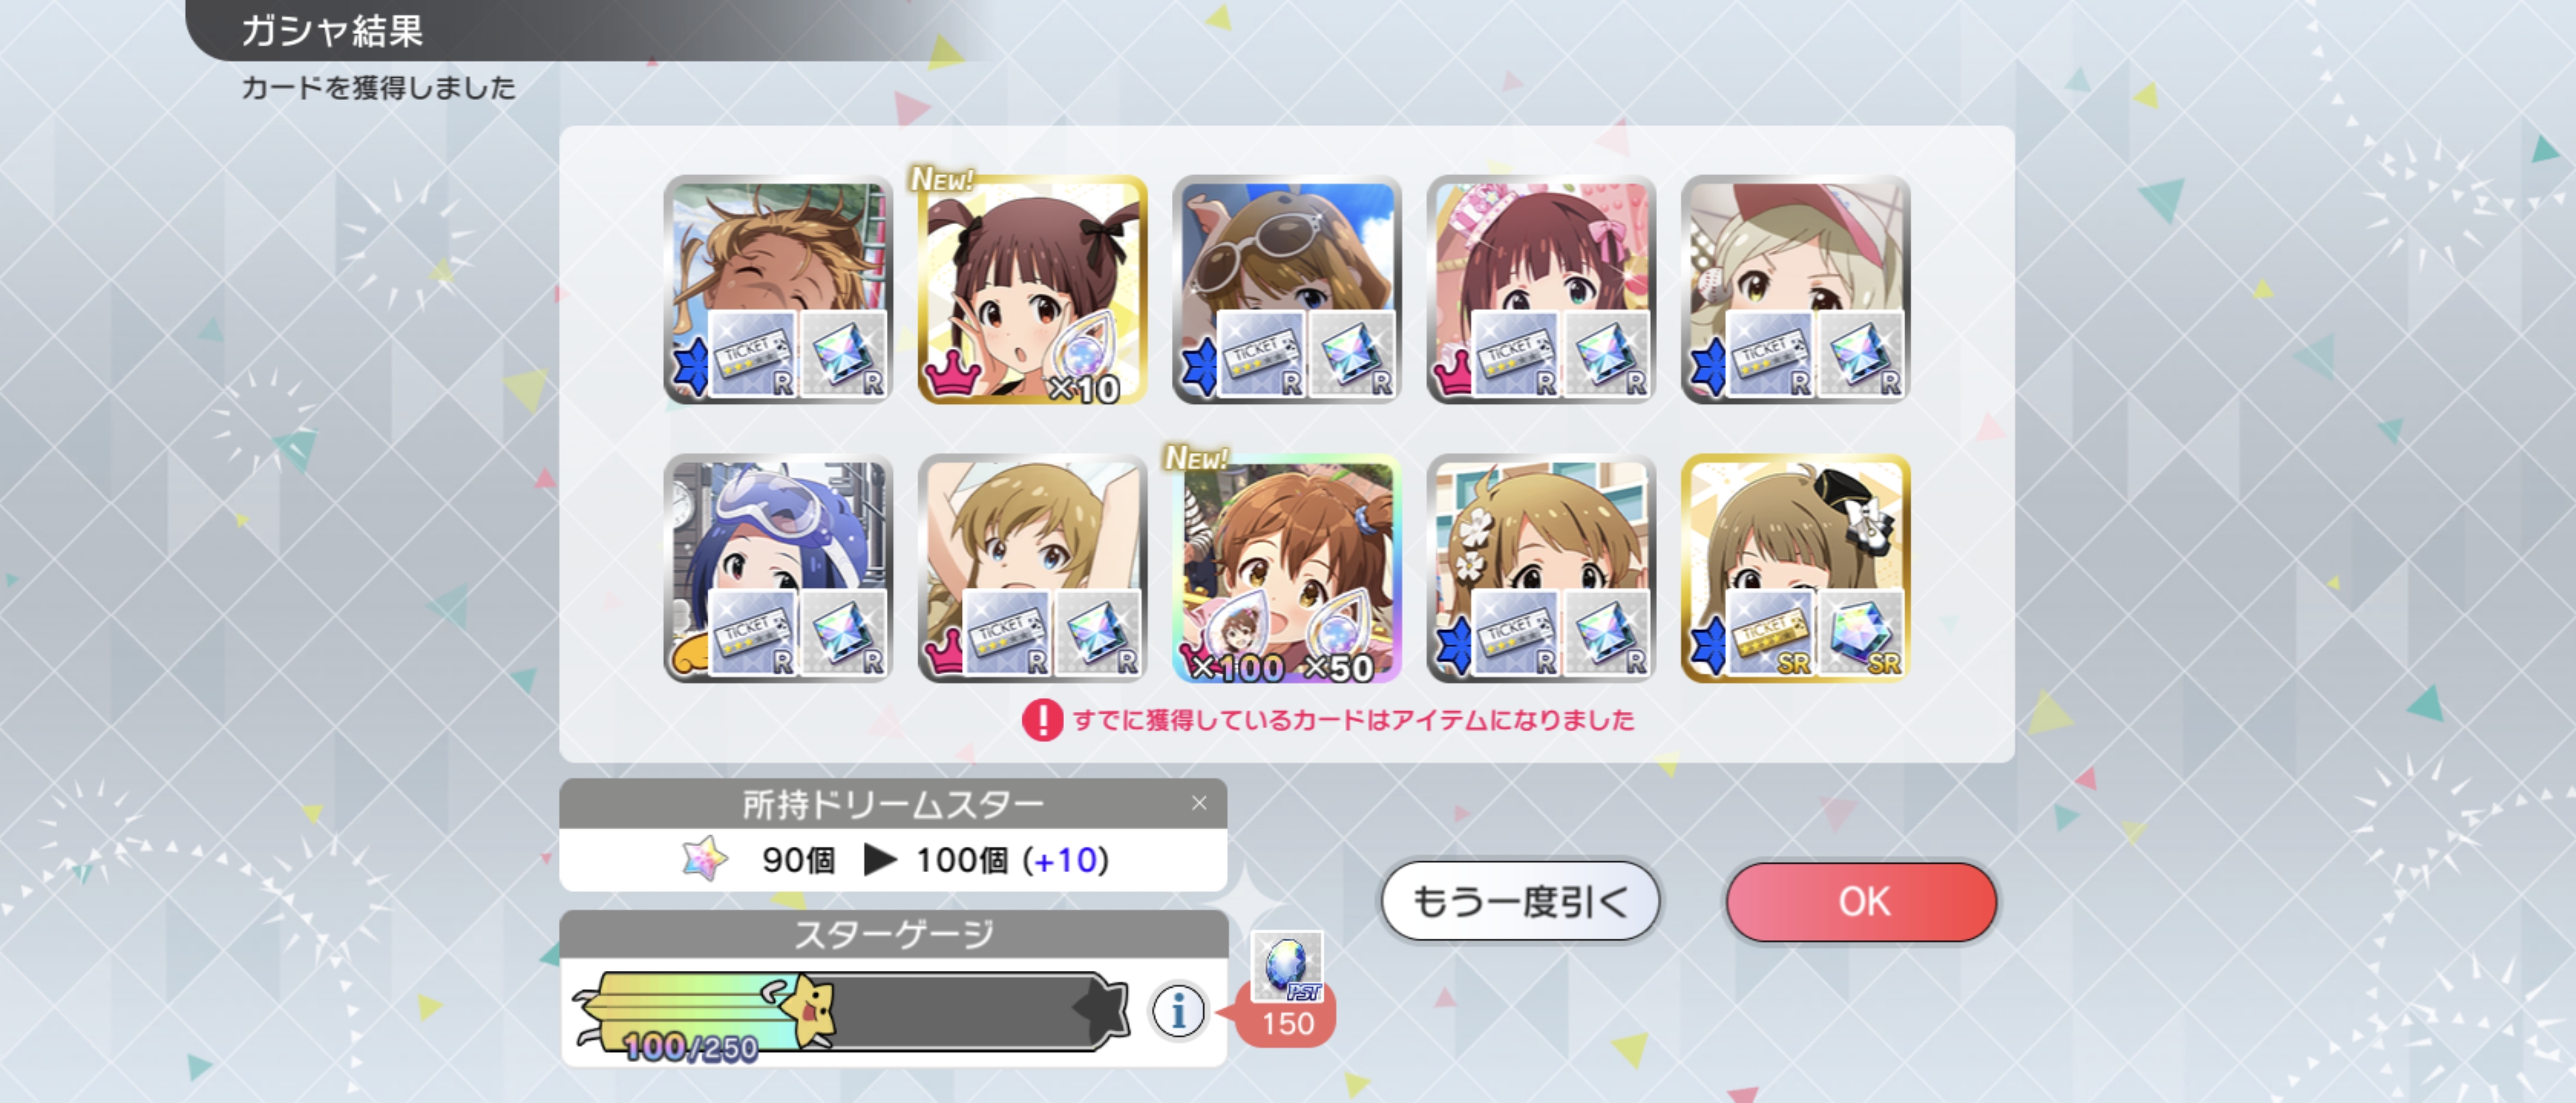Click the star gauge info icon
Screen dimensions: 2576x1103
click(1178, 1011)
